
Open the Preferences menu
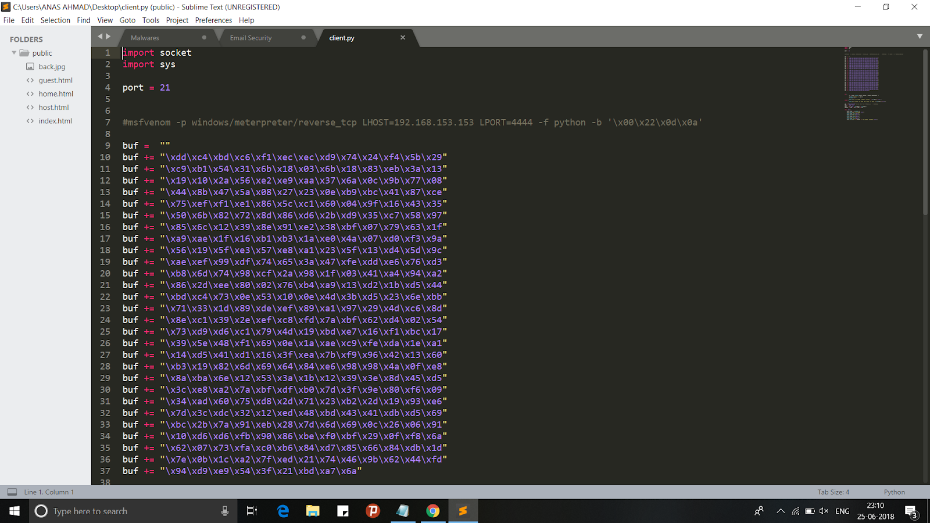[x=213, y=20]
